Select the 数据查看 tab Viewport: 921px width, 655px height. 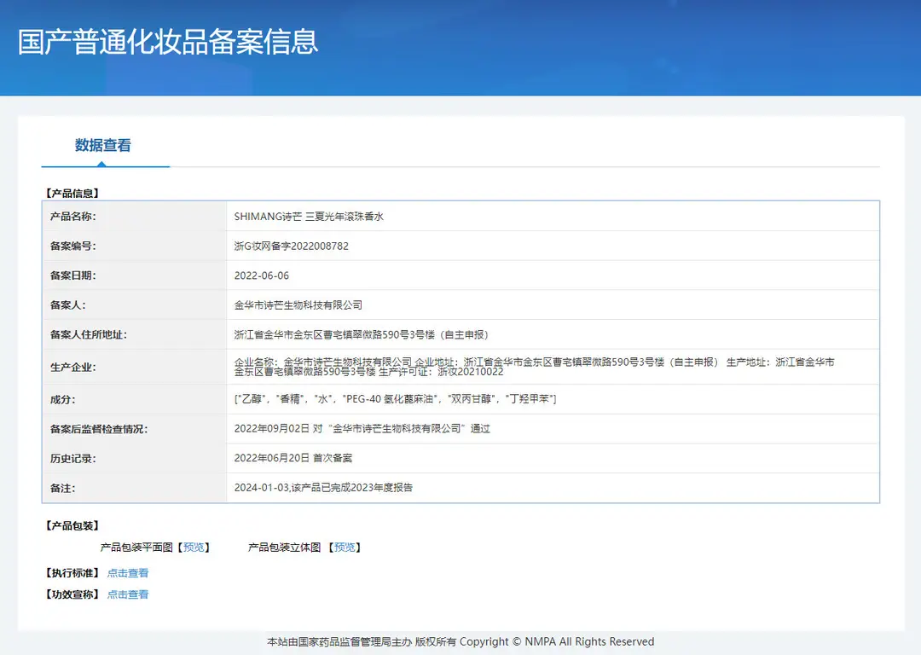click(103, 145)
